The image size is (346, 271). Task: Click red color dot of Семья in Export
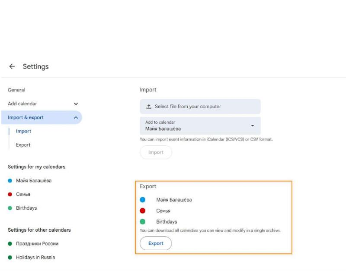pos(143,211)
